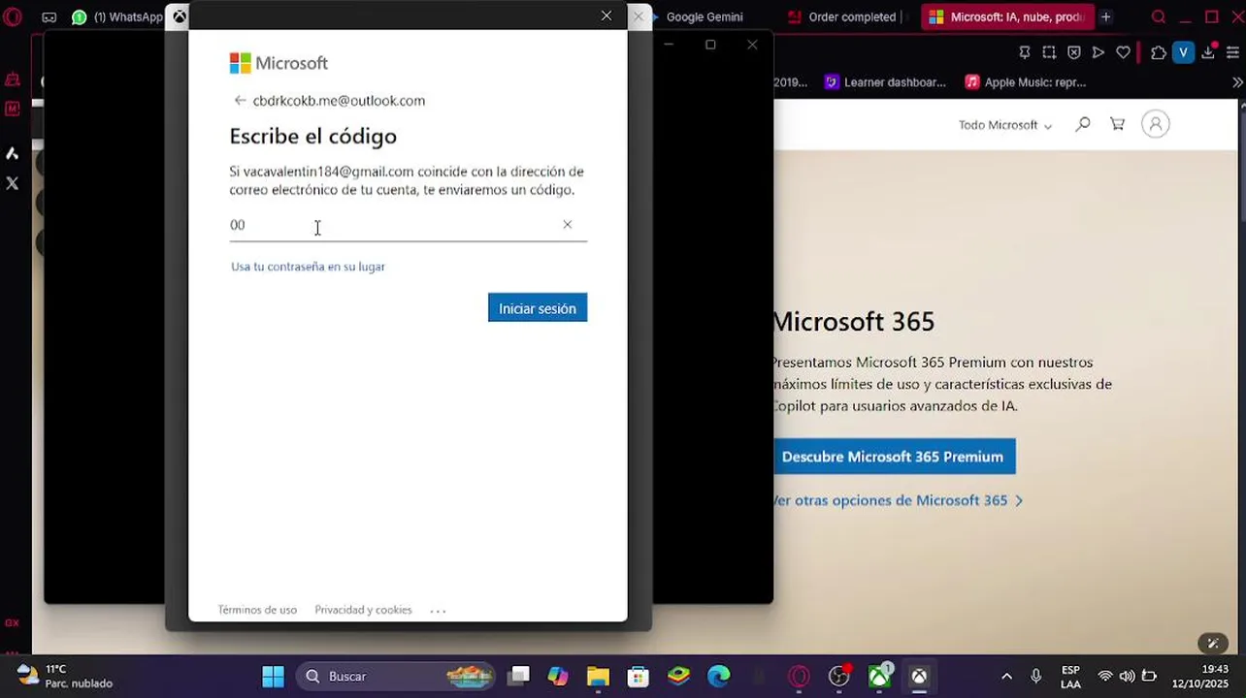Click the Opera tab search magnifier icon
This screenshot has height=698, width=1246.
tap(1159, 16)
